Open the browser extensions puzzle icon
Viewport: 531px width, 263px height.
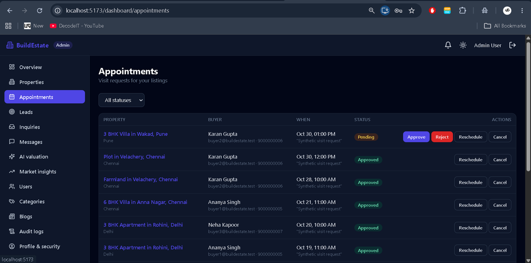click(x=462, y=10)
